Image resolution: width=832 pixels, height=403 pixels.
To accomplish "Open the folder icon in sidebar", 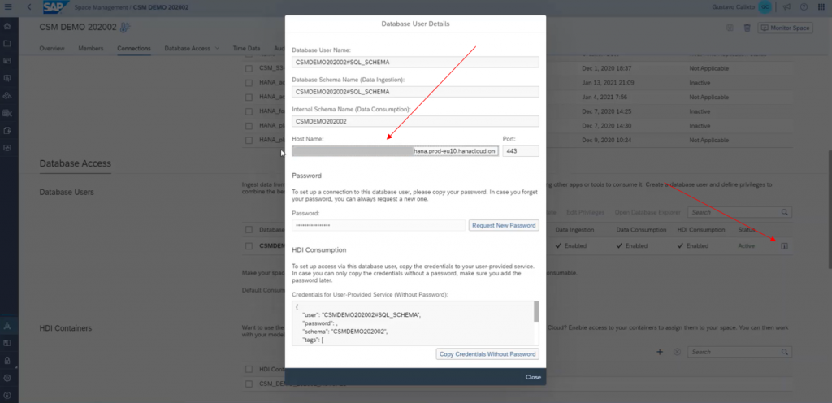I will [7, 44].
